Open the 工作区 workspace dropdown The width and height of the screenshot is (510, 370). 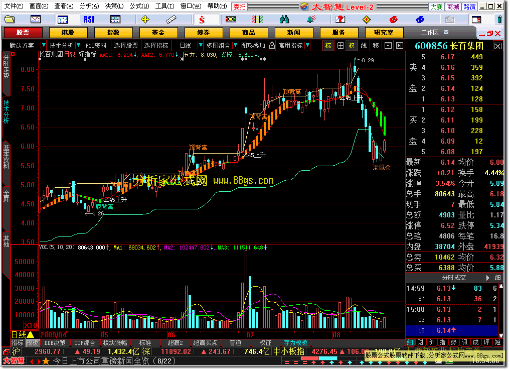[x=446, y=32]
